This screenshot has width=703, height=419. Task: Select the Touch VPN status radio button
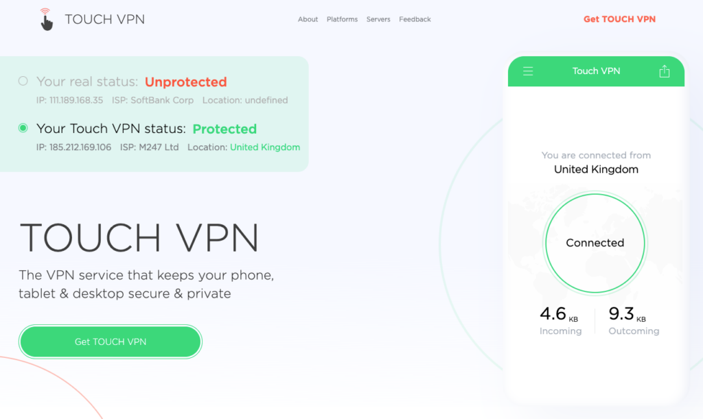pyautogui.click(x=23, y=128)
